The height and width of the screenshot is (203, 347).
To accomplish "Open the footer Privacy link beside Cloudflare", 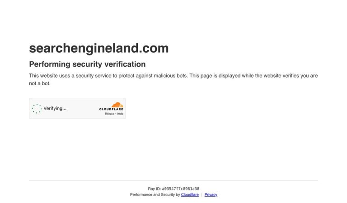I will [211, 194].
